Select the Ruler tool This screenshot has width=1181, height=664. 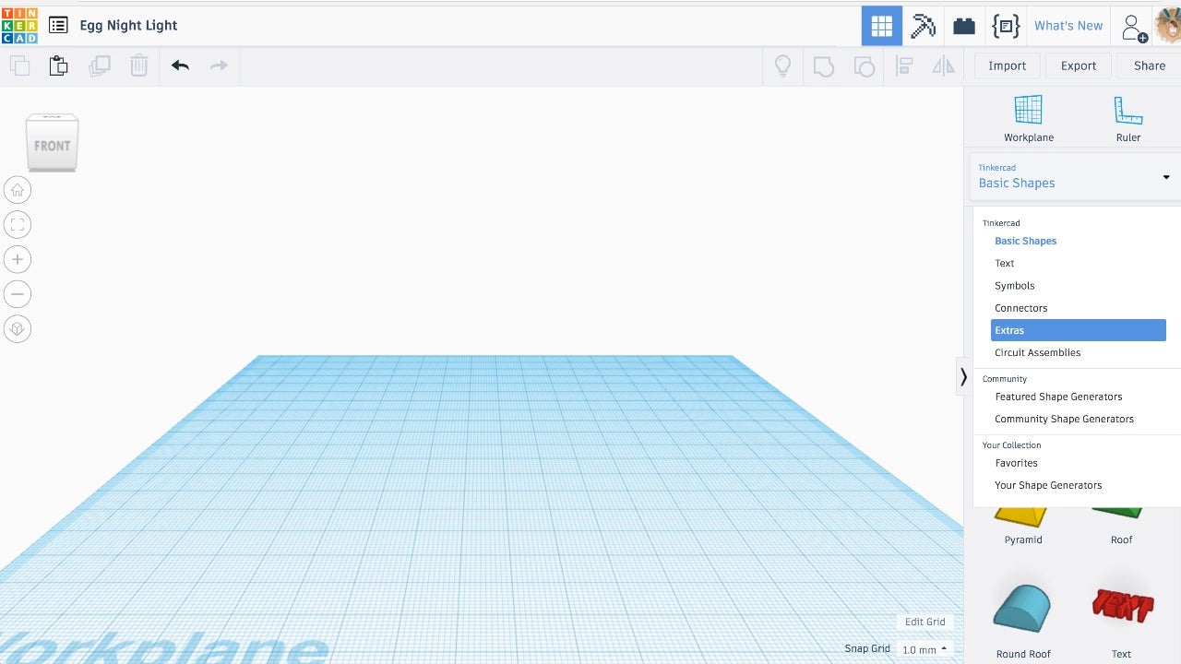(1127, 118)
